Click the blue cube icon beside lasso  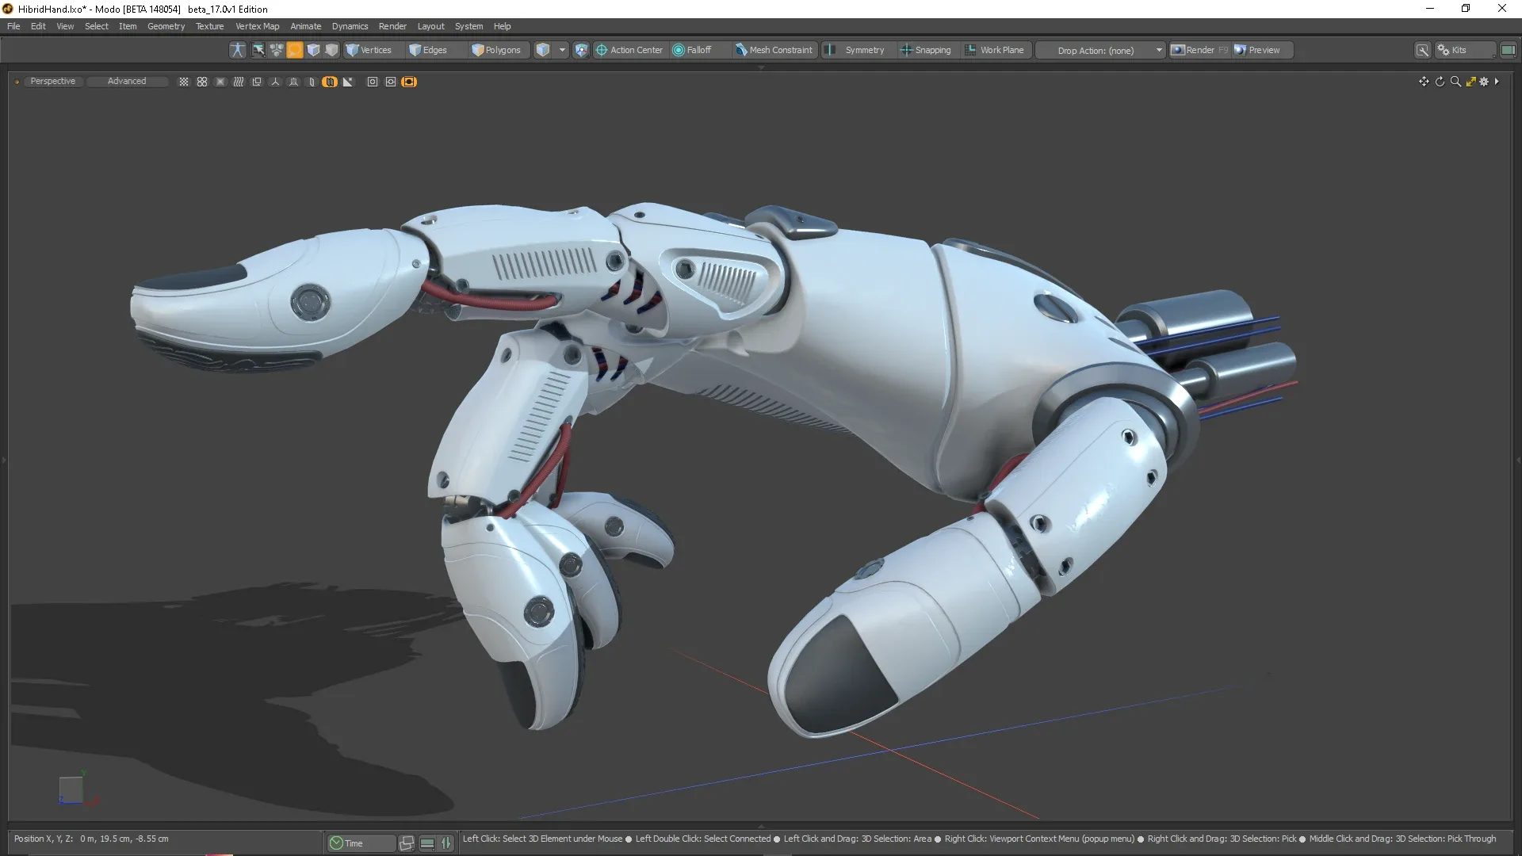coord(313,50)
